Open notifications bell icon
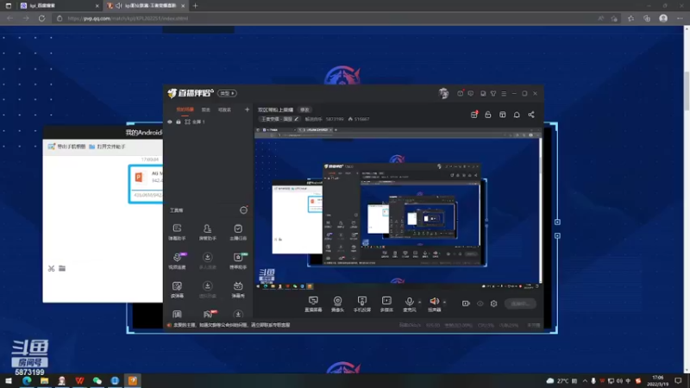Image resolution: width=690 pixels, height=388 pixels. point(517,115)
